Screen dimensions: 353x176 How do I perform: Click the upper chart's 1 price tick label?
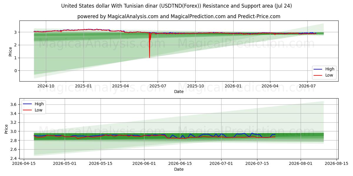16,58
